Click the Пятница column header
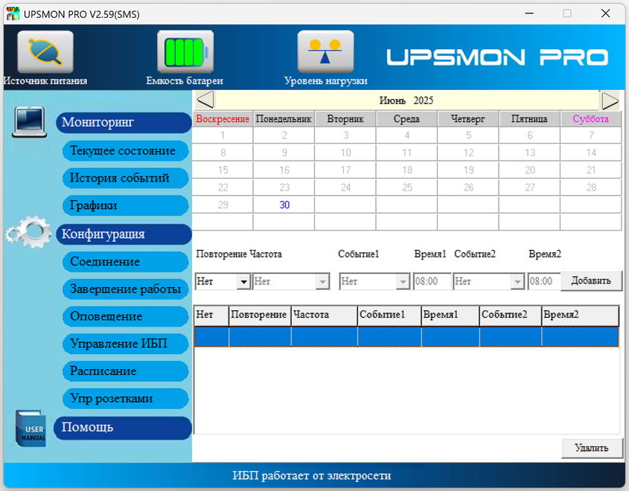The width and height of the screenshot is (629, 491). pyautogui.click(x=529, y=119)
